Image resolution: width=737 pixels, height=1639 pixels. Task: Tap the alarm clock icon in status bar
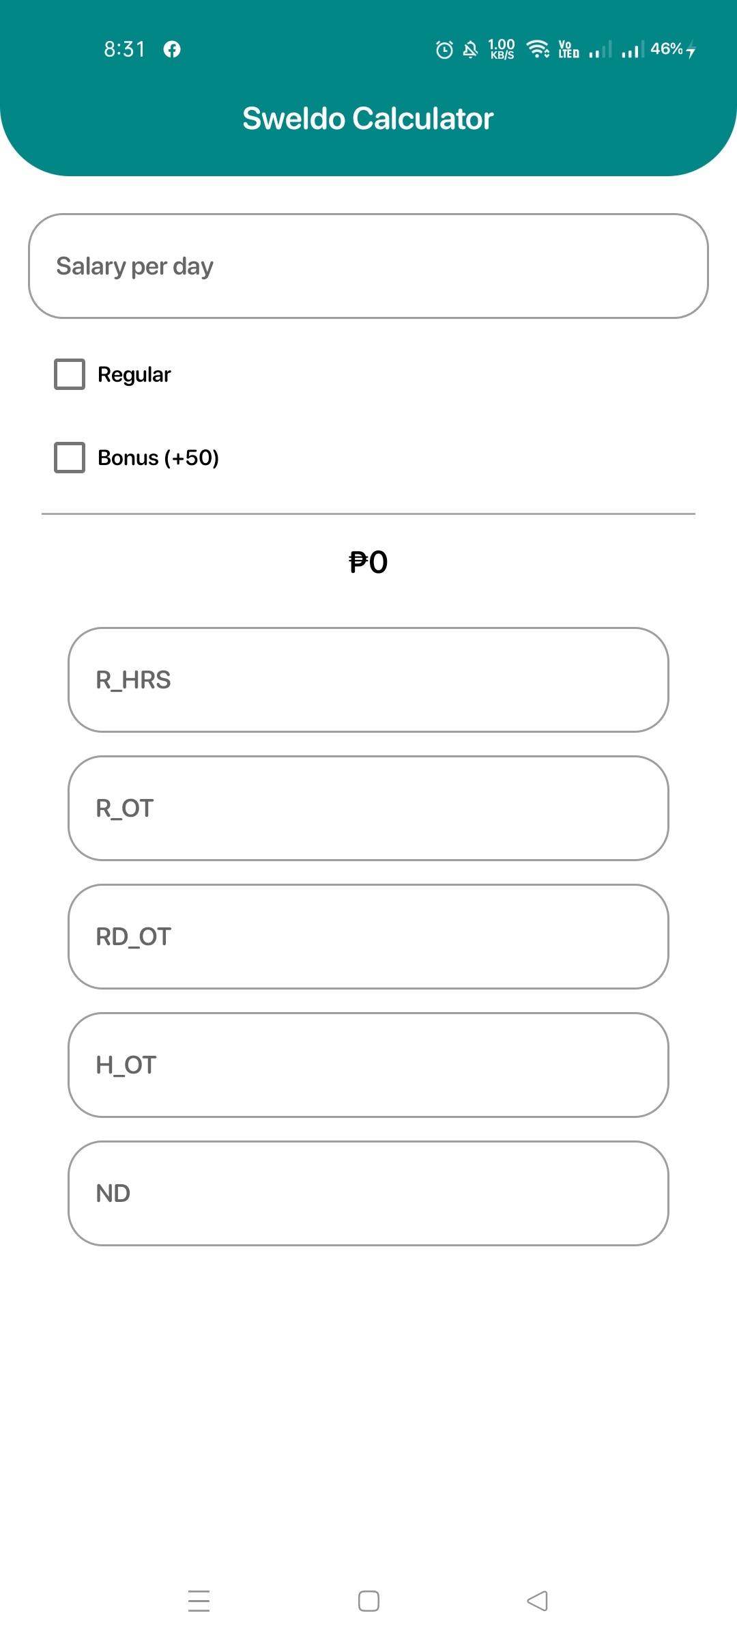click(x=443, y=48)
